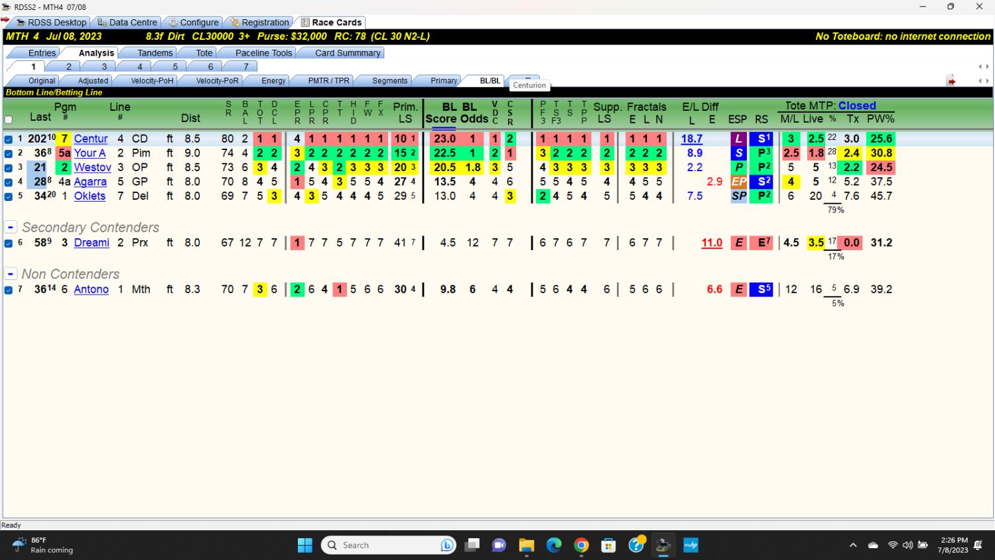Click the purple L ESP cell for Centur

(x=738, y=139)
